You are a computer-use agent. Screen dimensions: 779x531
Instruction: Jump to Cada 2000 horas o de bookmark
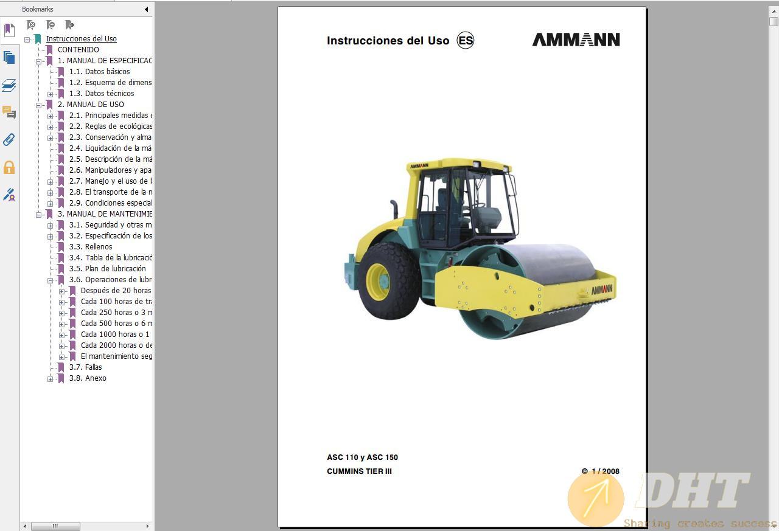(116, 345)
